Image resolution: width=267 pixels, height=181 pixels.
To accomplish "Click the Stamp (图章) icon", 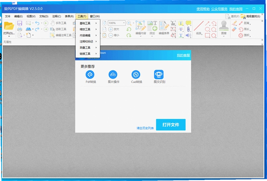I will (224, 26).
